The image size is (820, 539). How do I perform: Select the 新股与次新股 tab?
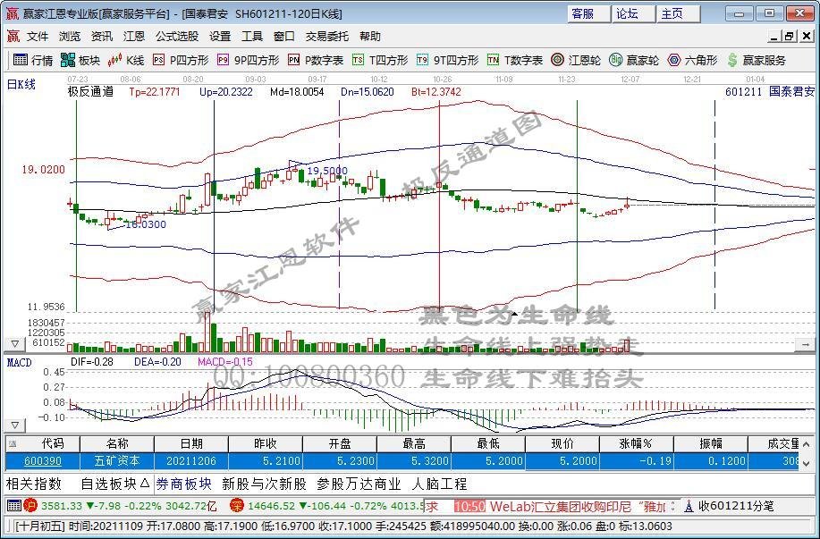click(264, 484)
